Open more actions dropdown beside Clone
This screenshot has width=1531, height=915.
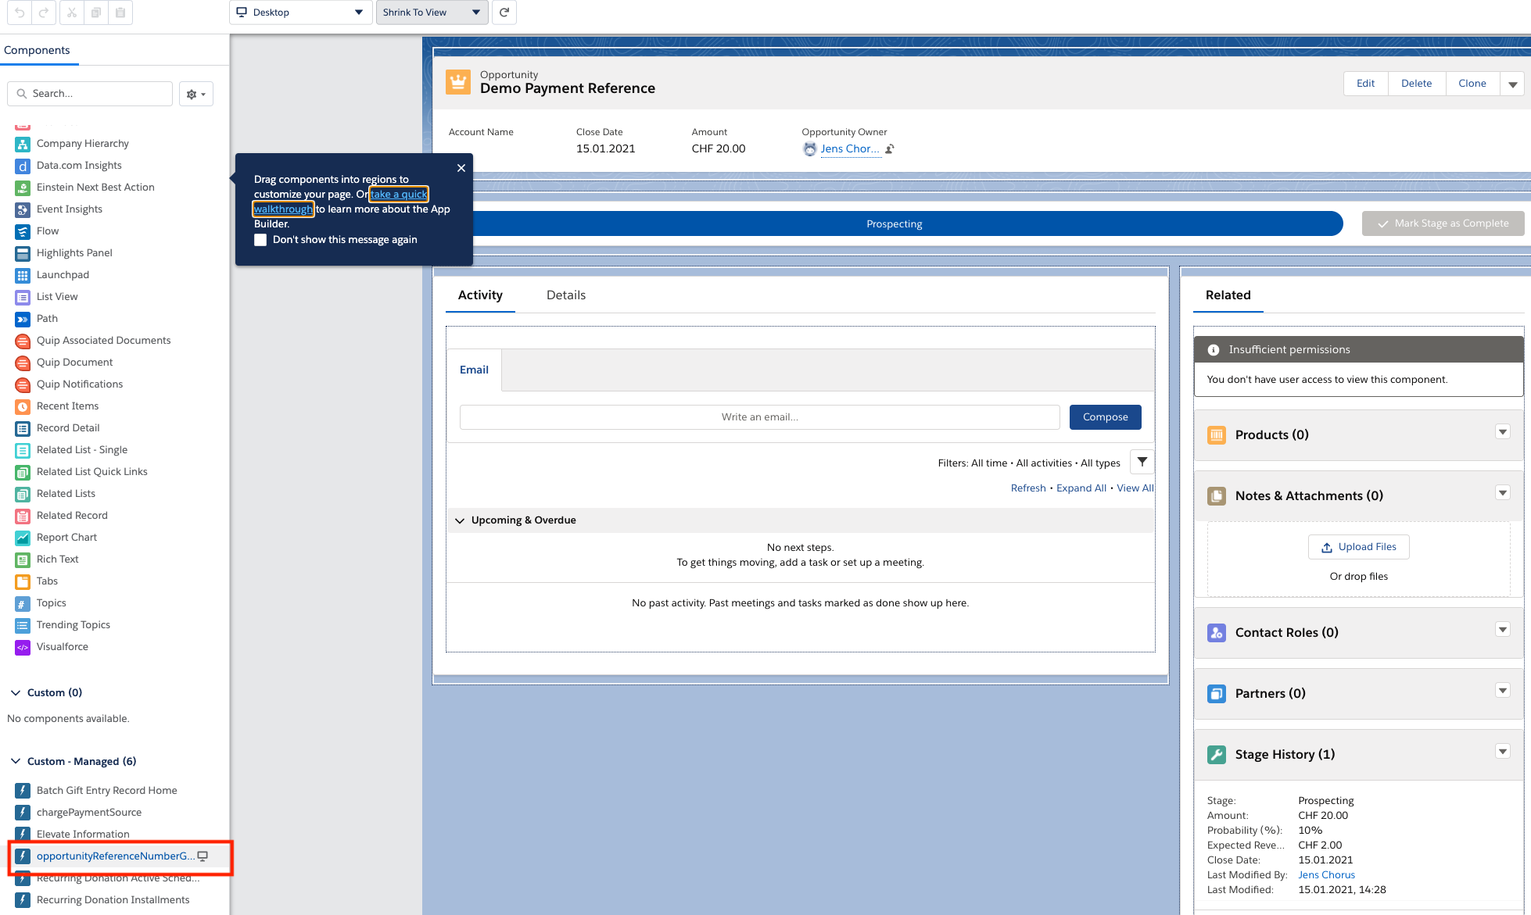(1513, 84)
